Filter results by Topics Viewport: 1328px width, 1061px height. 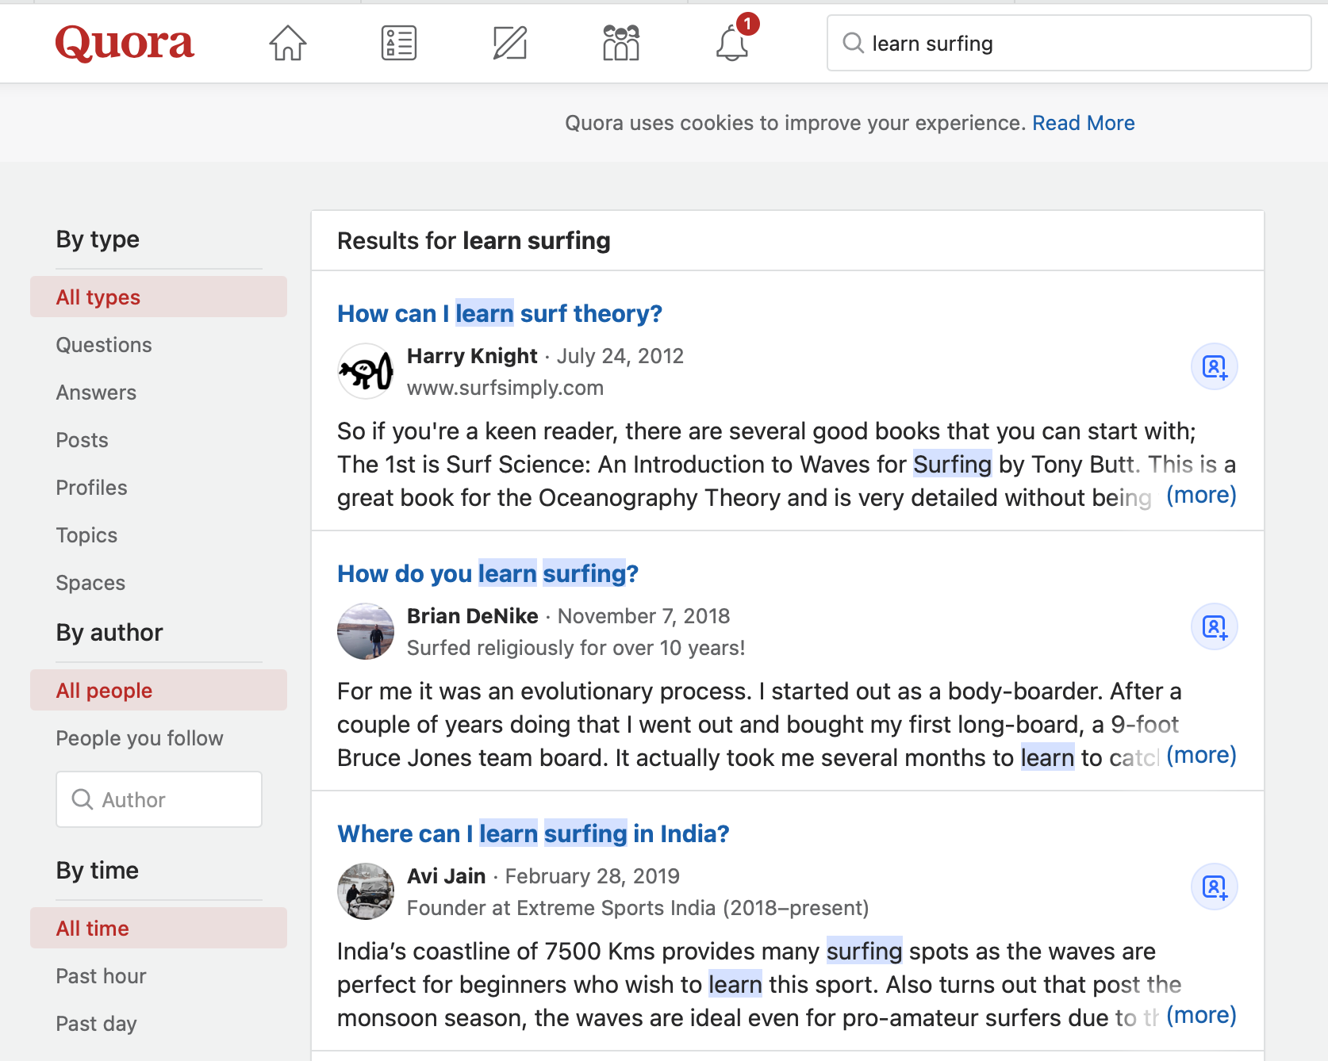coord(86,535)
